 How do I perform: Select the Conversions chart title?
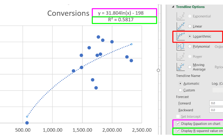(x=68, y=13)
